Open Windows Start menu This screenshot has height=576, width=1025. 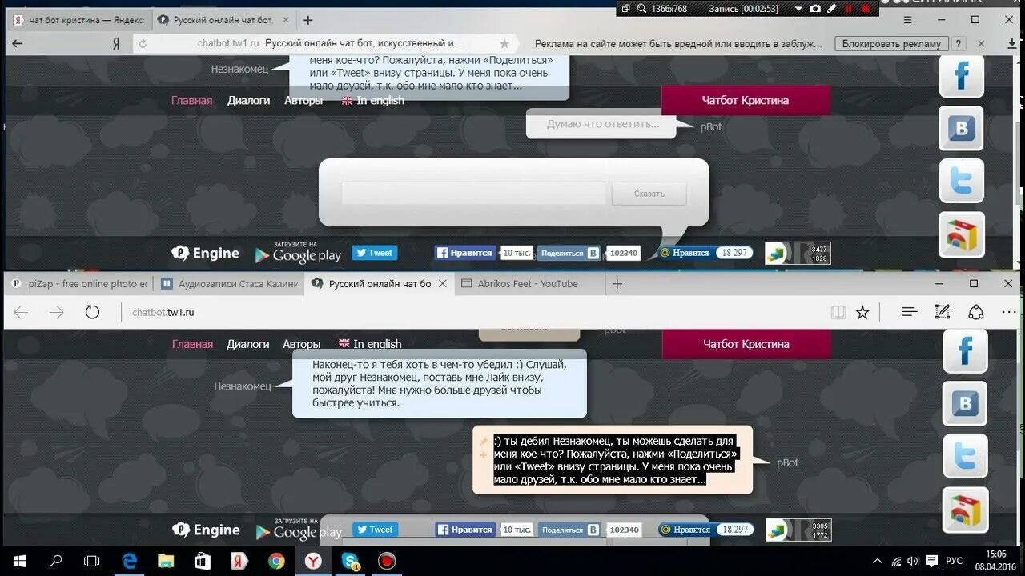point(18,562)
